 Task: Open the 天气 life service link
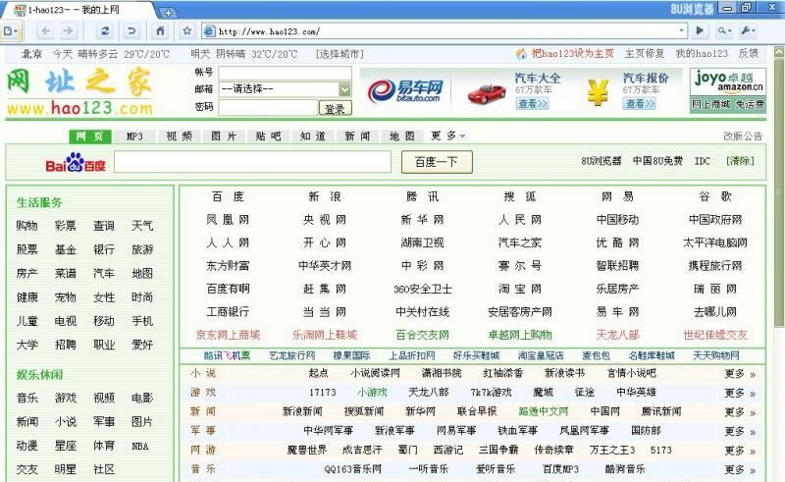point(142,226)
